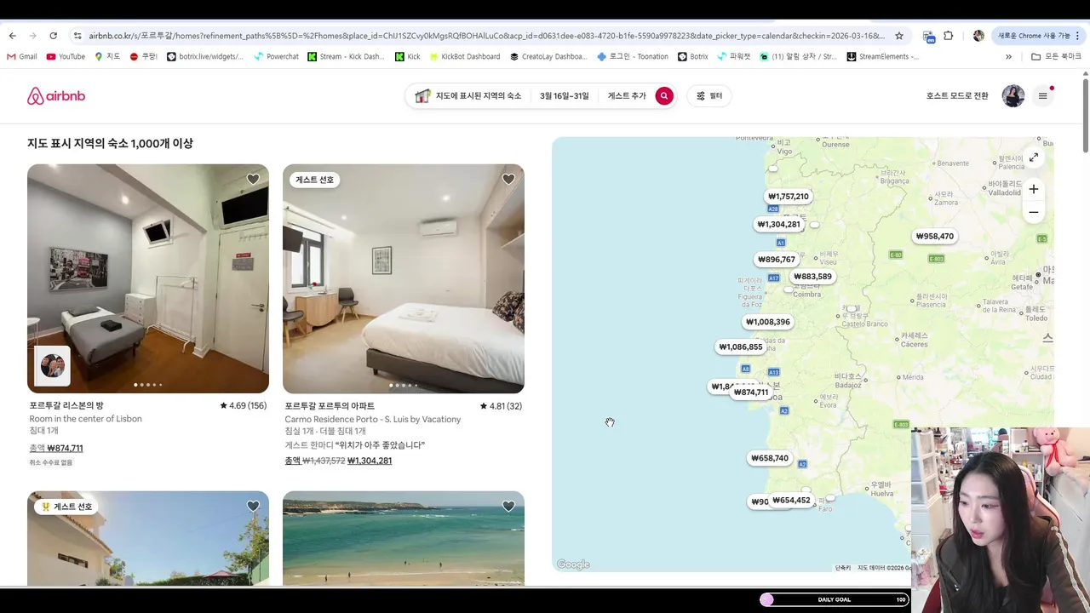Open the Lisbon room listing photo

point(148,278)
